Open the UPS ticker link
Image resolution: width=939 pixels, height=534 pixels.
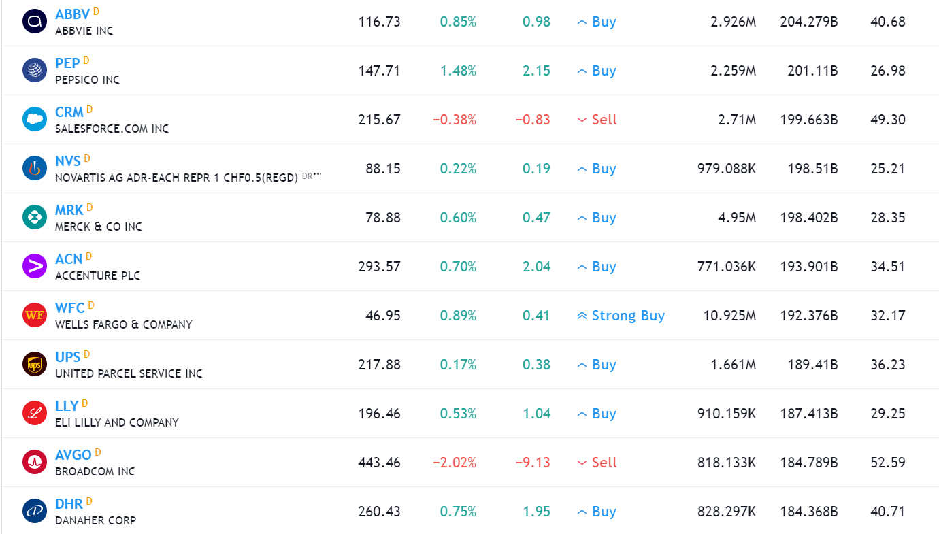click(68, 357)
